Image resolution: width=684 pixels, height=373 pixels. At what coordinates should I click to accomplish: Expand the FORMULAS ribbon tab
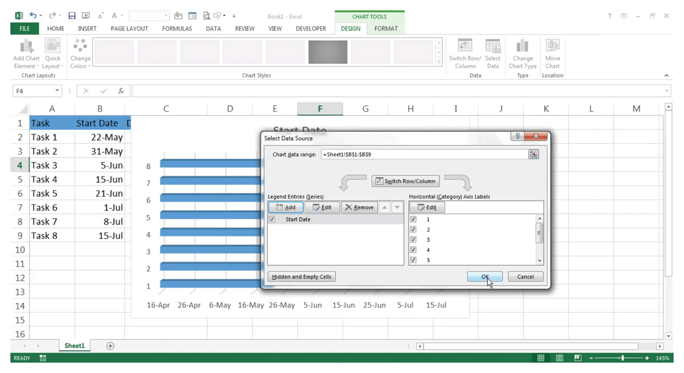point(177,28)
